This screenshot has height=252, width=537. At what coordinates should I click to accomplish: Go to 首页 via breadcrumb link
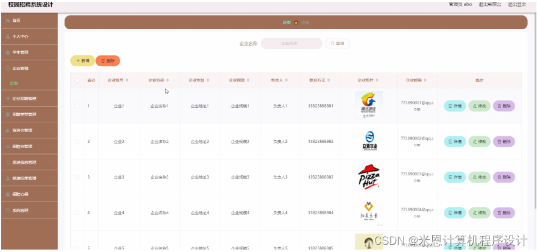point(286,23)
